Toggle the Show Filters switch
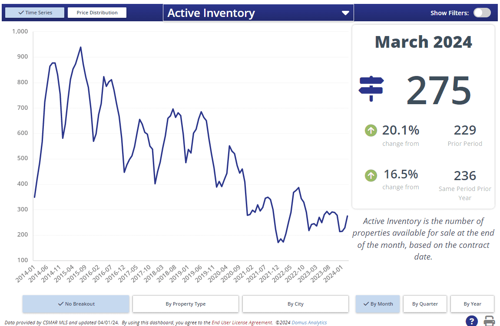 click(x=482, y=13)
